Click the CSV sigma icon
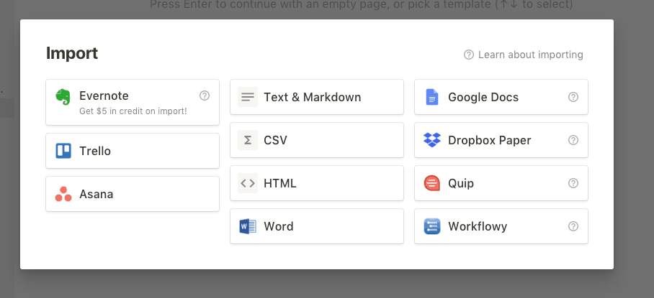The image size is (654, 298). pos(248,140)
